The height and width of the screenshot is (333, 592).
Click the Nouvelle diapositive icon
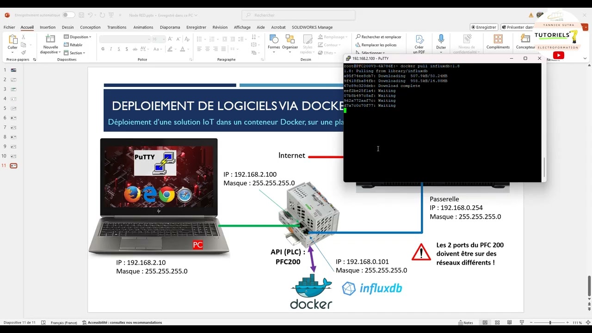click(50, 39)
